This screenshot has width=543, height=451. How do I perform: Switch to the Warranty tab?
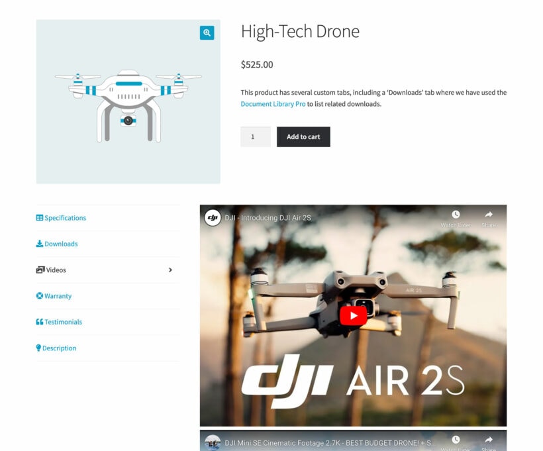coord(58,296)
